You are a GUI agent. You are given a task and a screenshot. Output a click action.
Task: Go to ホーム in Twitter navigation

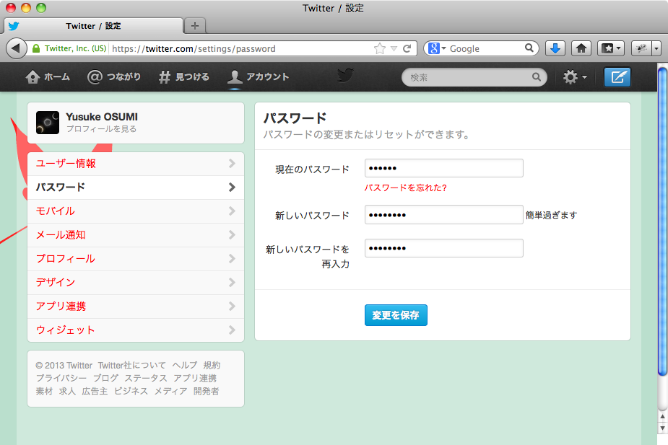coord(48,77)
